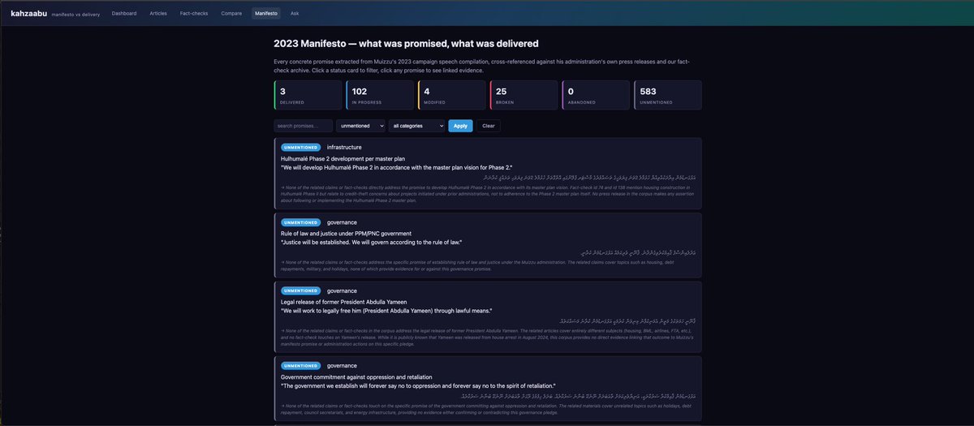The image size is (974, 426).
Task: Click the Unmentioned badge on the Hulhumalé card
Action: pyautogui.click(x=301, y=147)
